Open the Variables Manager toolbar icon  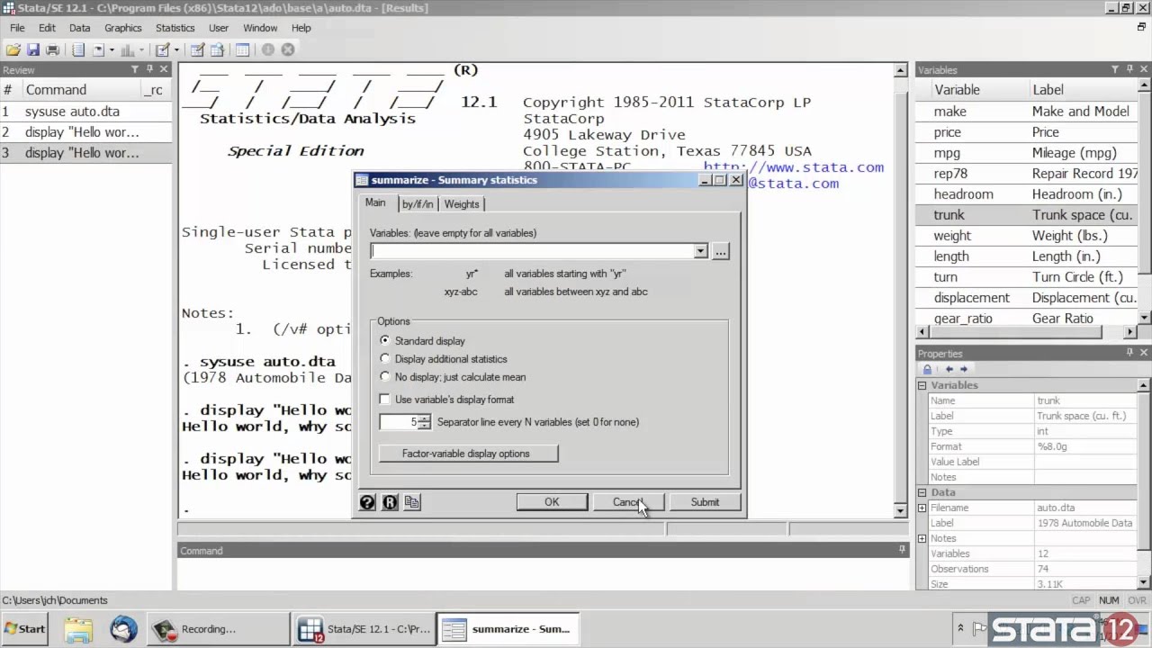pyautogui.click(x=243, y=49)
